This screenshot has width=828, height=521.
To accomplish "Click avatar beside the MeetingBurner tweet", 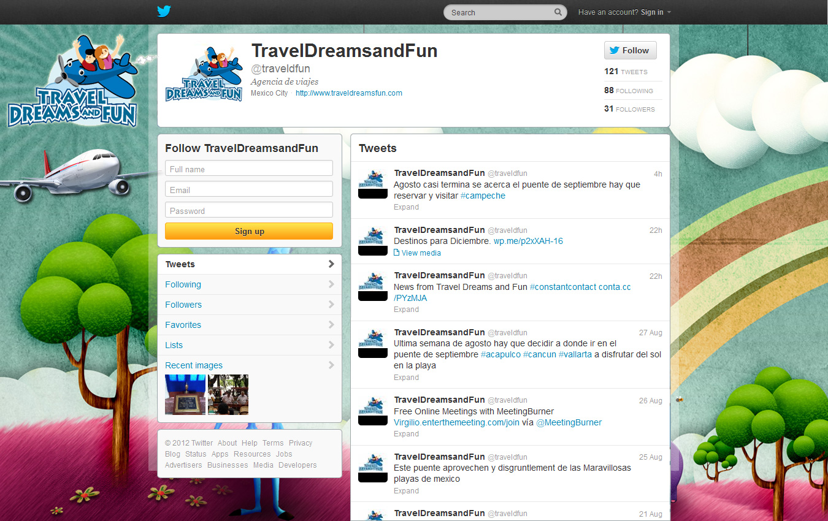I will [373, 411].
